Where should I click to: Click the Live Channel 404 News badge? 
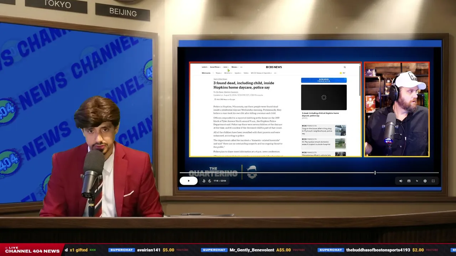tap(32, 250)
